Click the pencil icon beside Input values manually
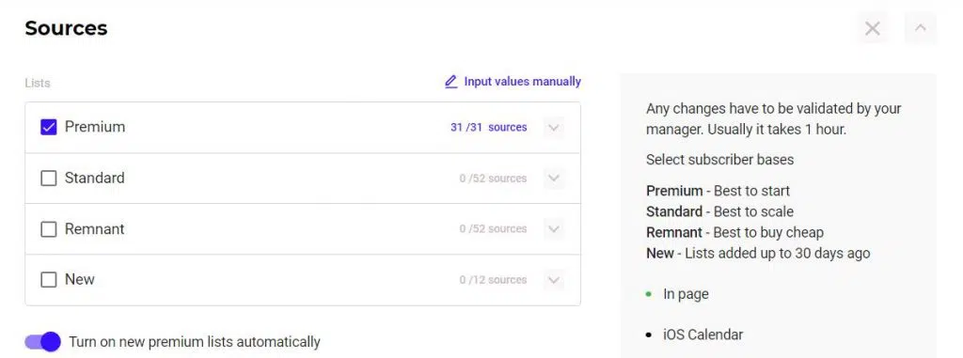The image size is (963, 358). tap(450, 82)
